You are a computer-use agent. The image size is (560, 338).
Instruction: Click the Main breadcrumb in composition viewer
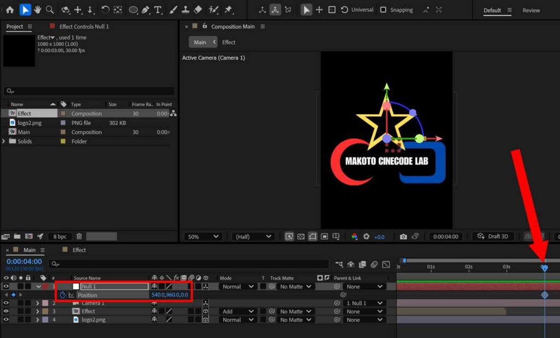pyautogui.click(x=200, y=42)
